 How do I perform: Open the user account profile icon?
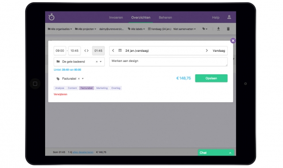(229, 17)
